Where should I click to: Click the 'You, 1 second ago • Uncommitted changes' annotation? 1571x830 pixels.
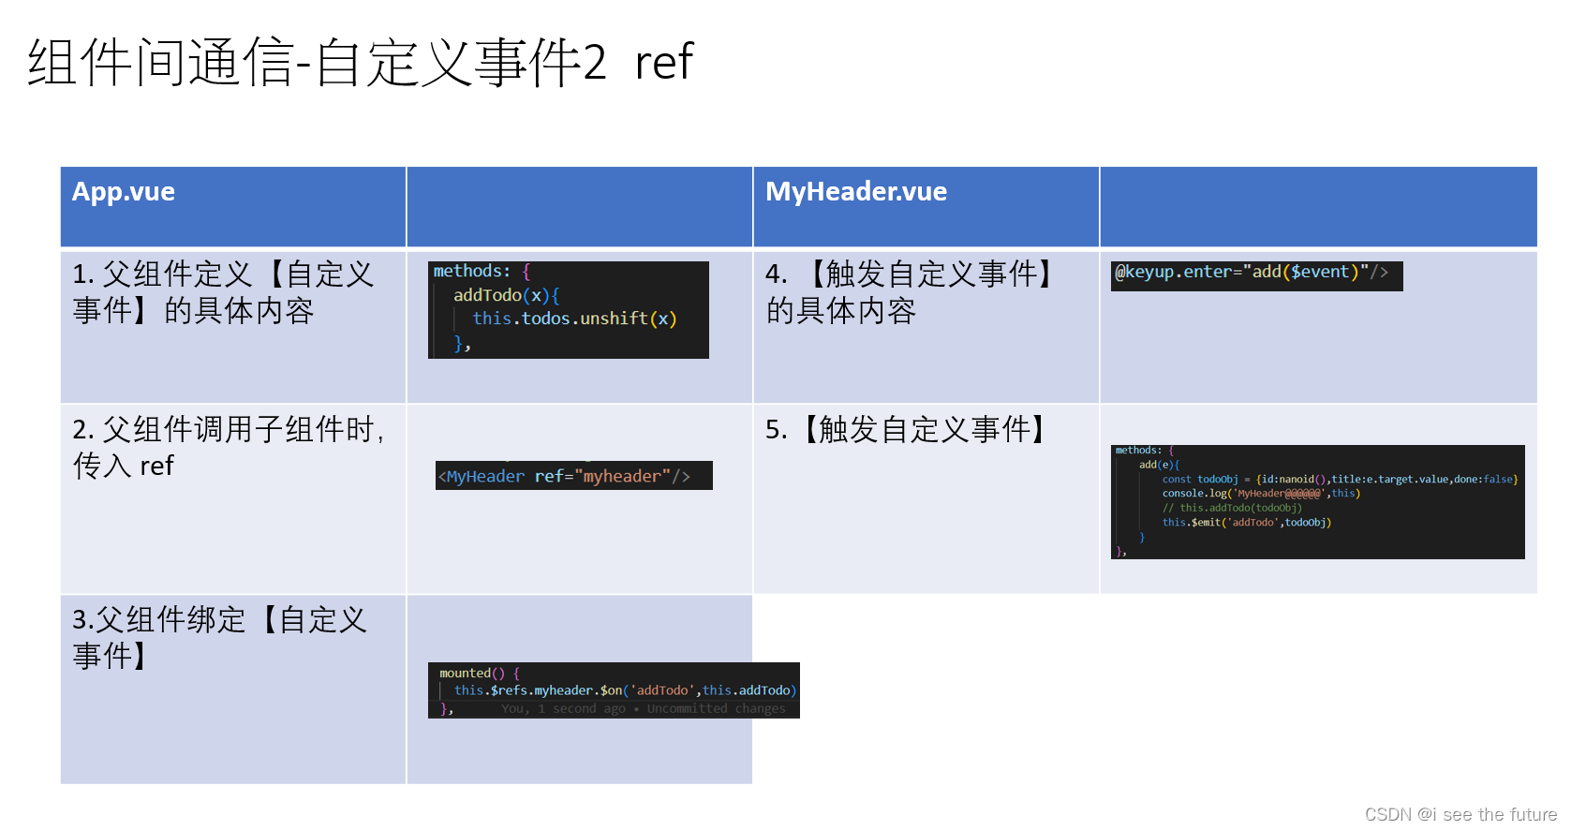644,709
